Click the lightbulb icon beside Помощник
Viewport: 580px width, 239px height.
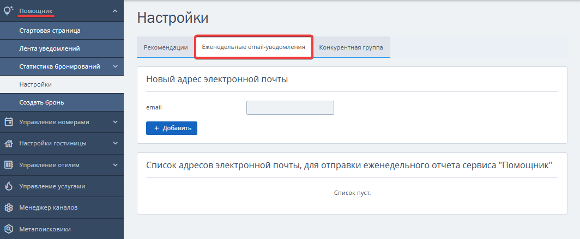click(9, 11)
